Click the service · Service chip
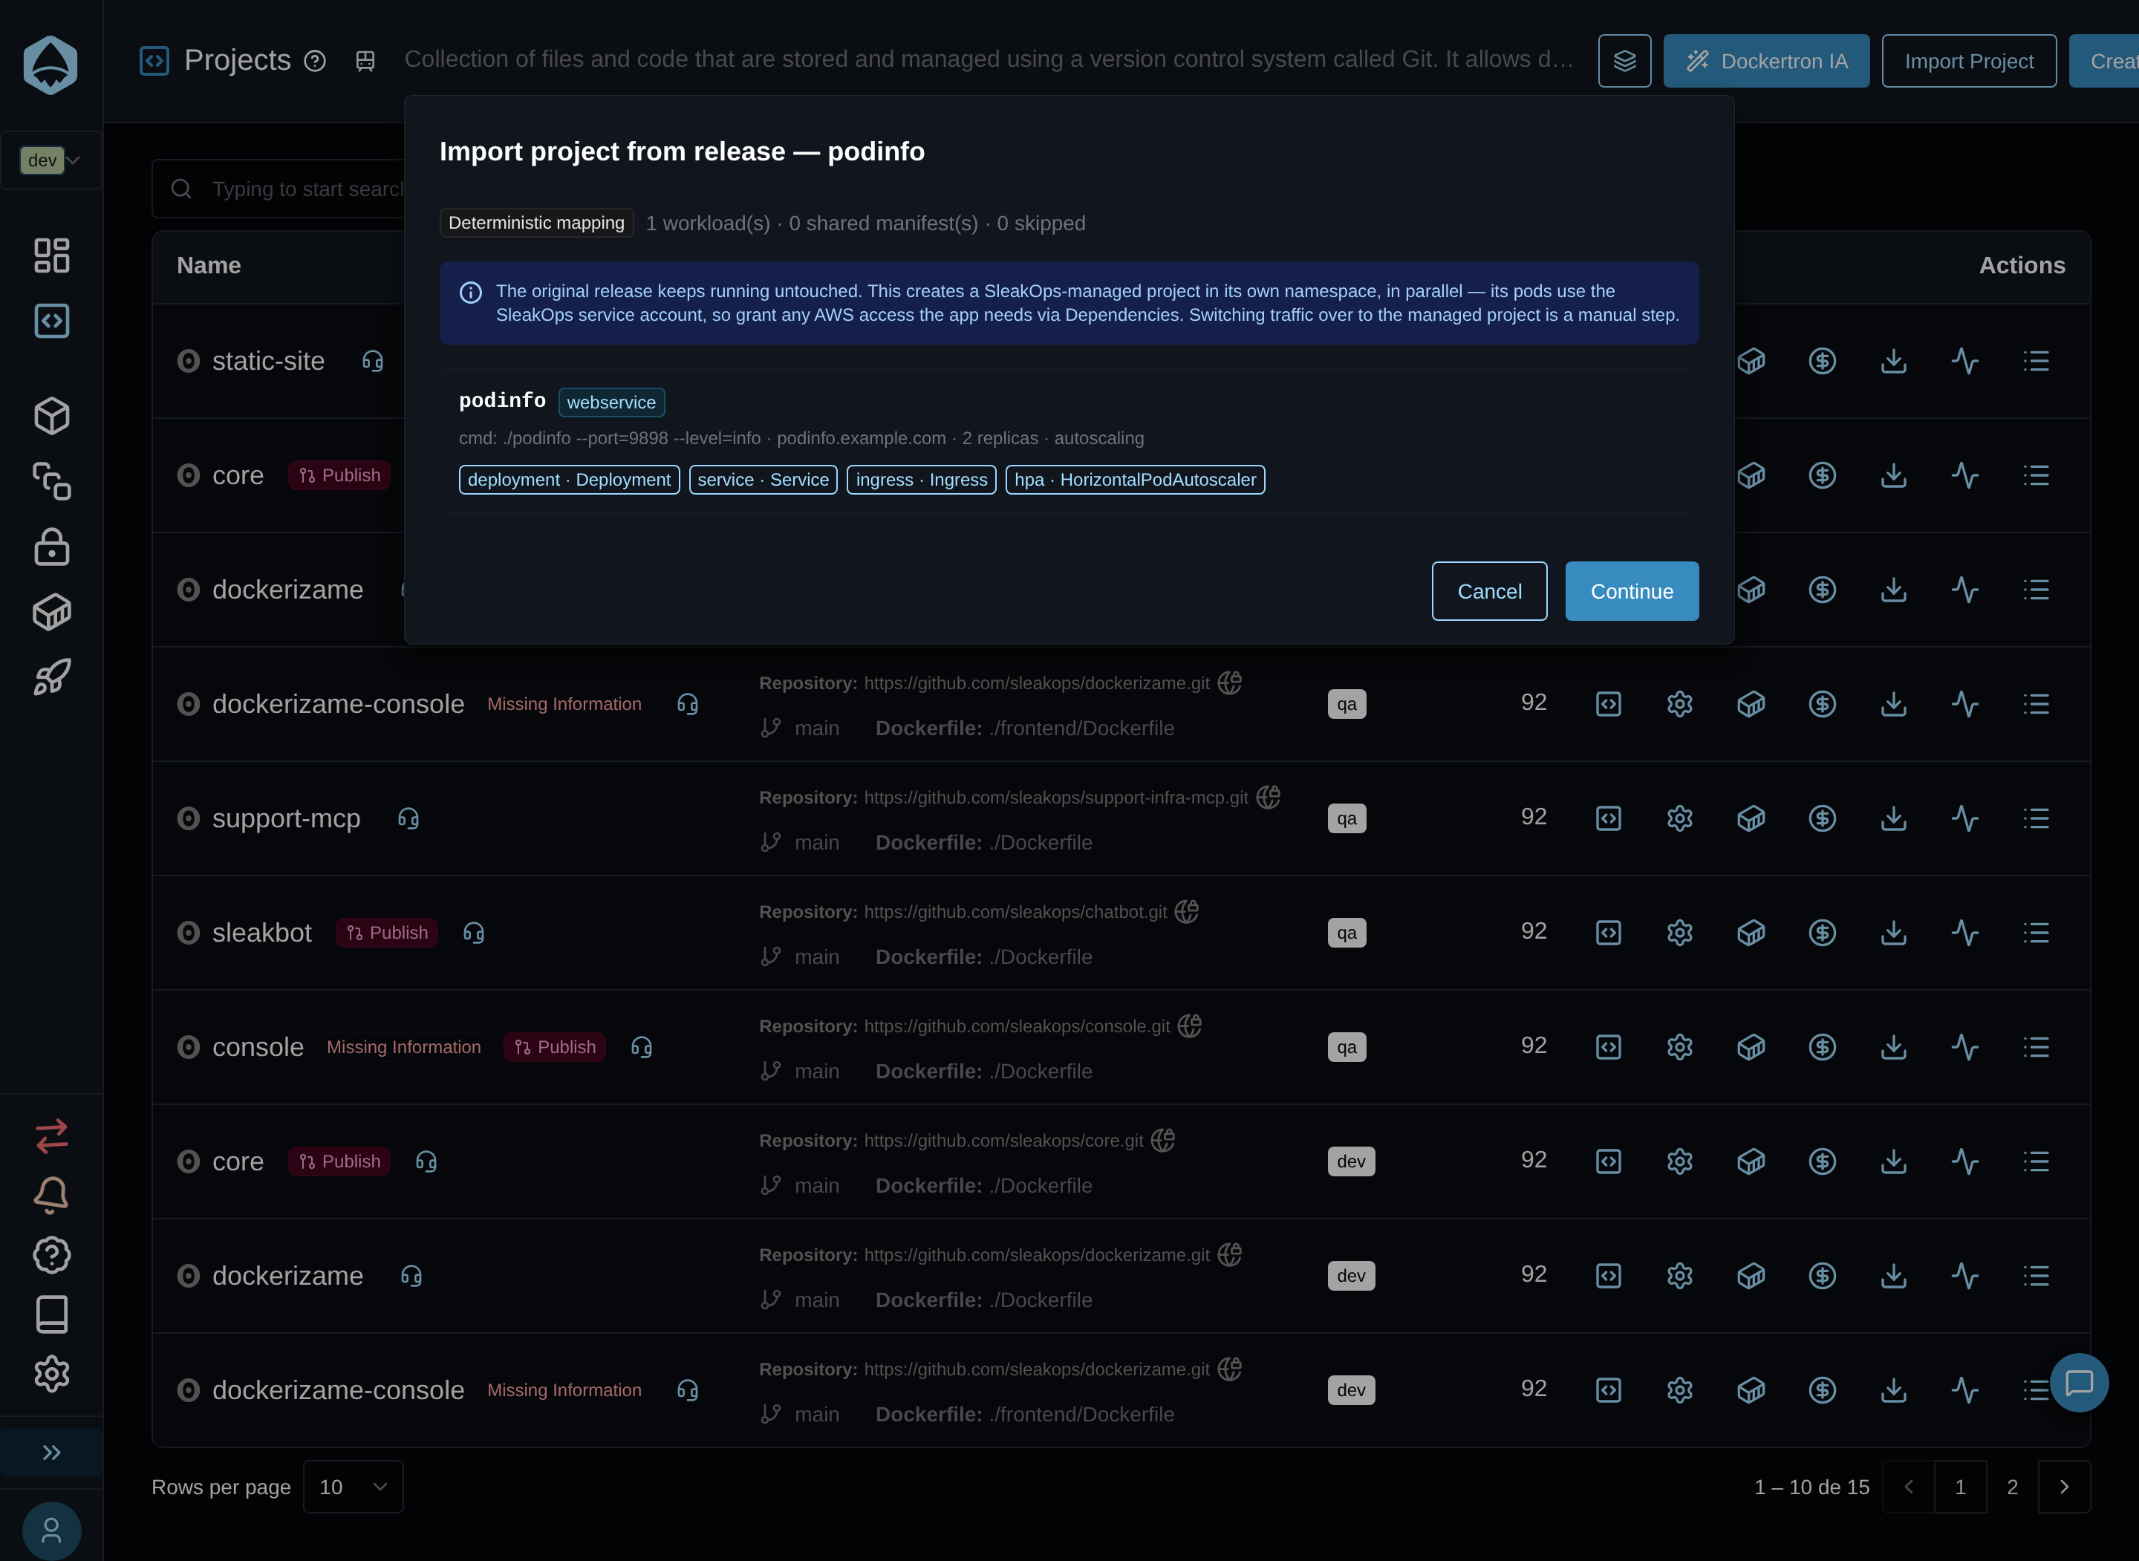 point(763,480)
